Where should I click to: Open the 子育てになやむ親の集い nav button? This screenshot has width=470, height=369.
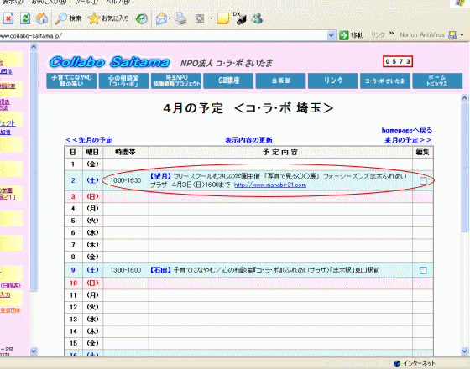pos(71,81)
